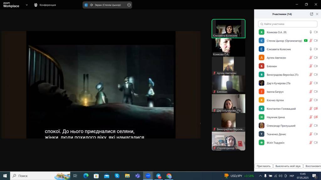321x180 pixels.
Task: Click the Zoom taskbar icon
Action: click(x=148, y=176)
